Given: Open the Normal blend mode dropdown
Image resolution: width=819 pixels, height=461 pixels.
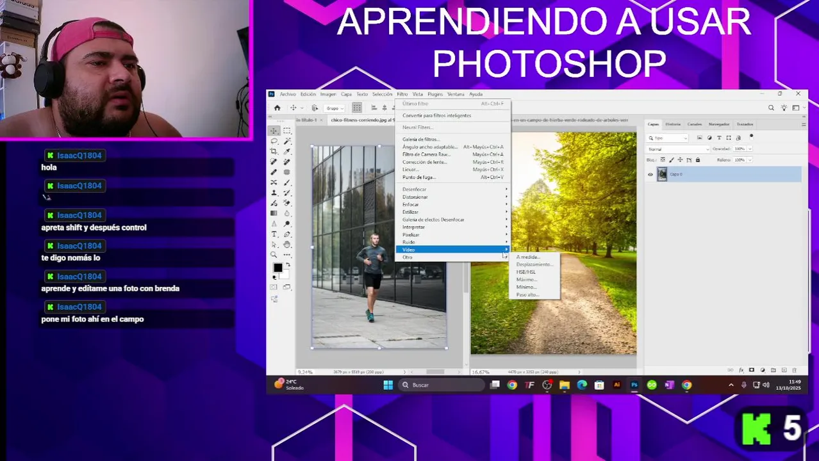Looking at the screenshot, I should [x=678, y=149].
